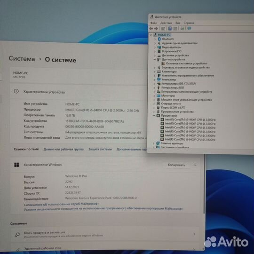Image resolution: width=254 pixels, height=254 pixels.
Task: Click RAM value 16.0 ГБ
Action: [x=70, y=116]
